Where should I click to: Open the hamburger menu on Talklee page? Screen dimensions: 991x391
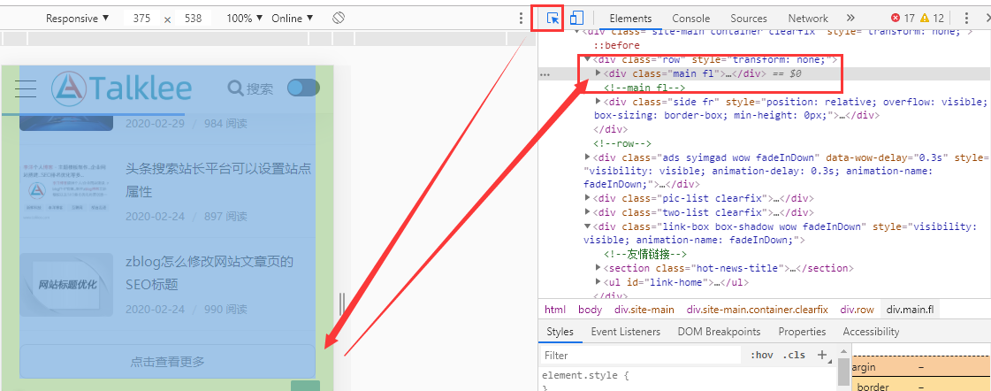(x=26, y=88)
